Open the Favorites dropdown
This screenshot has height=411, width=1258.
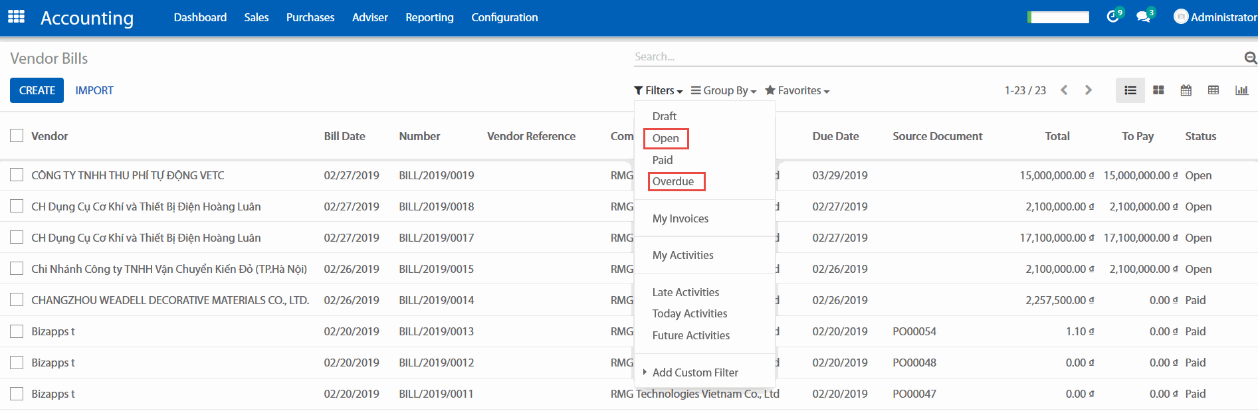797,90
